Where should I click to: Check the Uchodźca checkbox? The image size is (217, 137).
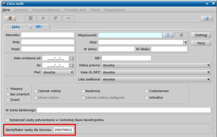click(x=146, y=97)
